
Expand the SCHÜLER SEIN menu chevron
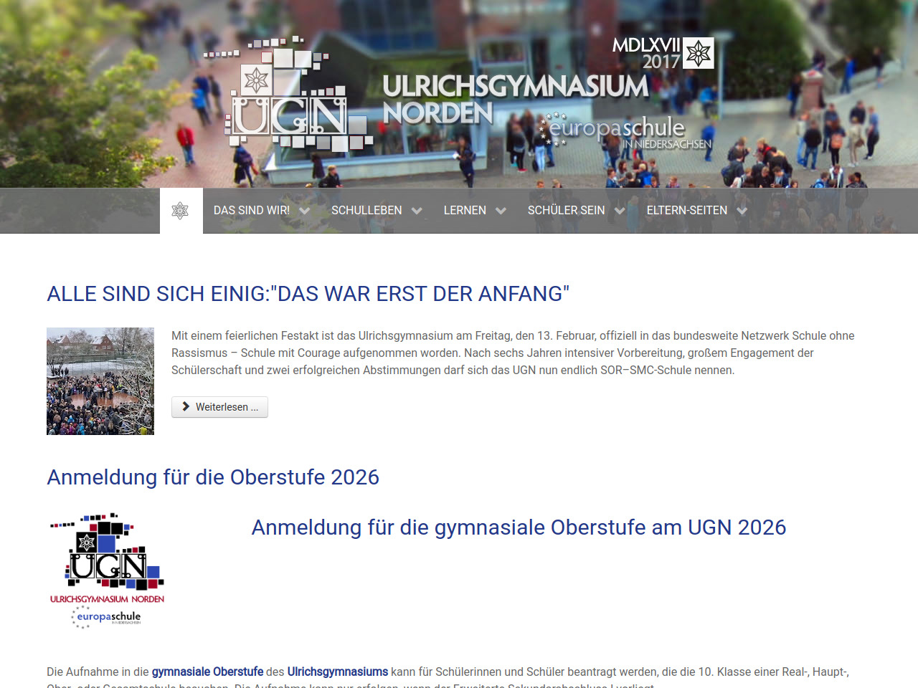(x=620, y=211)
